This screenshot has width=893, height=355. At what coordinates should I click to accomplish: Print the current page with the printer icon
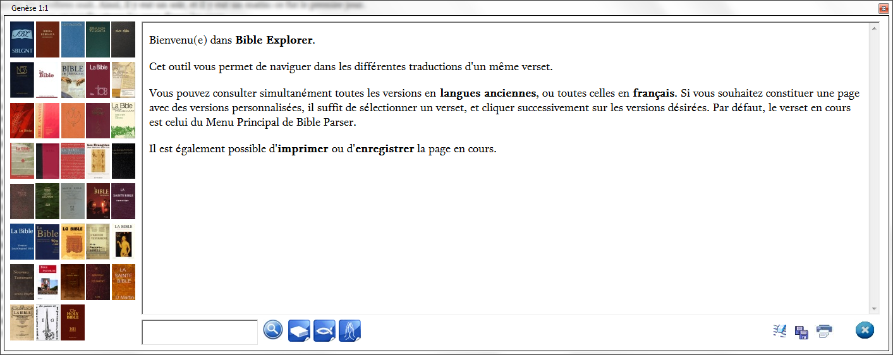click(x=824, y=330)
